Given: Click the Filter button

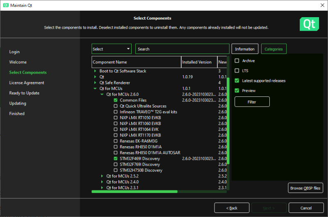Looking at the screenshot, I should (252, 102).
